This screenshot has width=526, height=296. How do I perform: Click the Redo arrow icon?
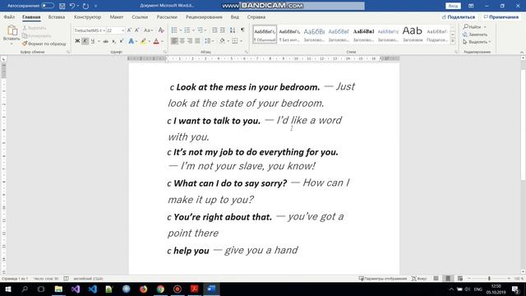85,6
